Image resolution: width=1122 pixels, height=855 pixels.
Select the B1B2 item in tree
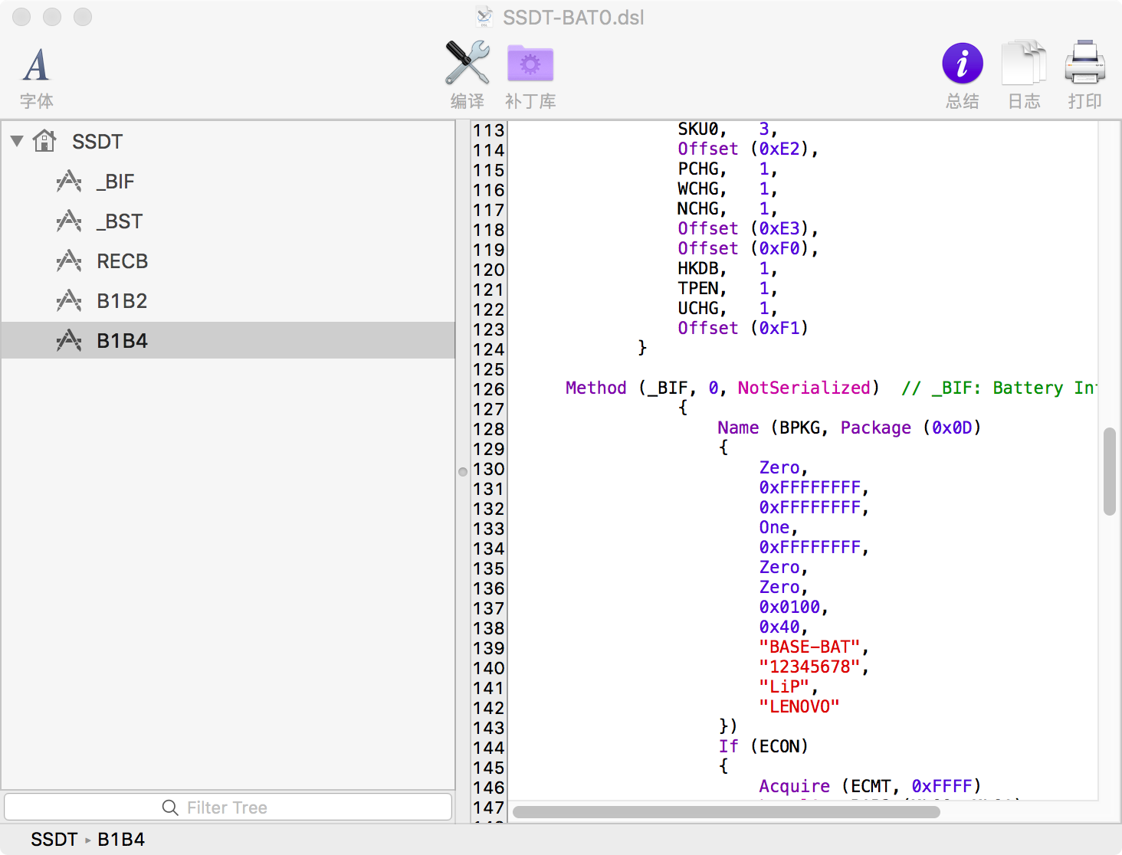click(122, 301)
